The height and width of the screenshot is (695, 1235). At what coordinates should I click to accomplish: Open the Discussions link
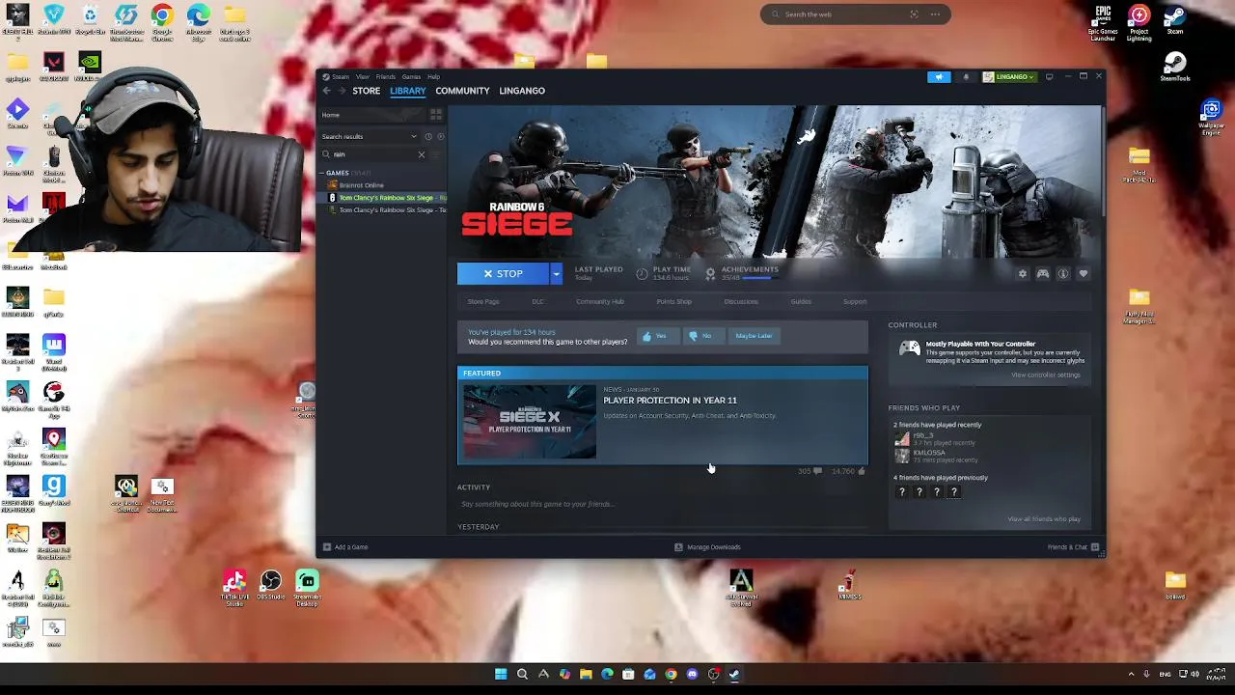(x=741, y=302)
